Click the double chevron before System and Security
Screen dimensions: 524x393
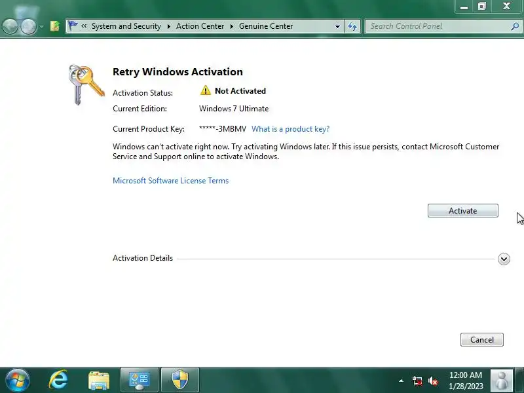tap(84, 26)
